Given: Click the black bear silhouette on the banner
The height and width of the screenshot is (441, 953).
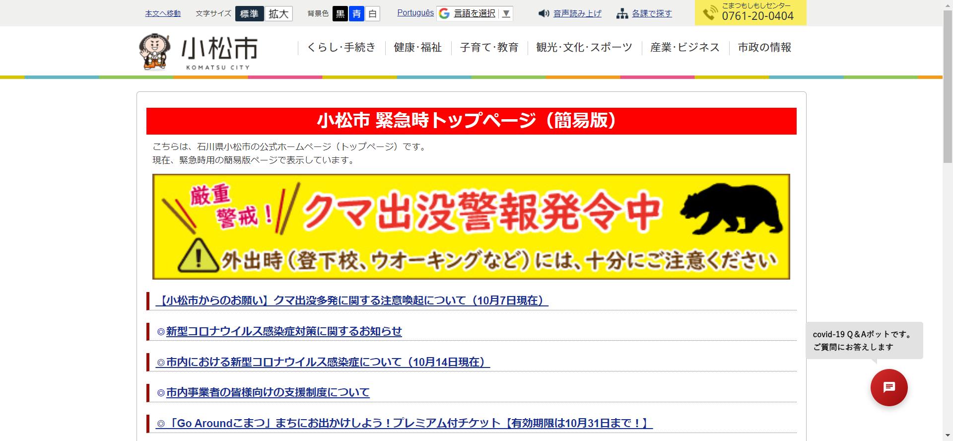Looking at the screenshot, I should tap(732, 211).
